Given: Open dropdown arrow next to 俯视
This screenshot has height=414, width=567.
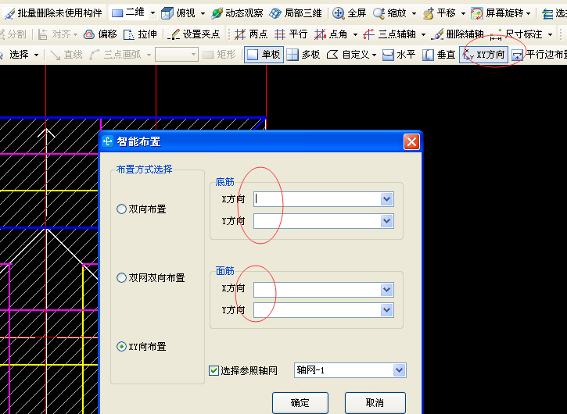Looking at the screenshot, I should (x=203, y=13).
